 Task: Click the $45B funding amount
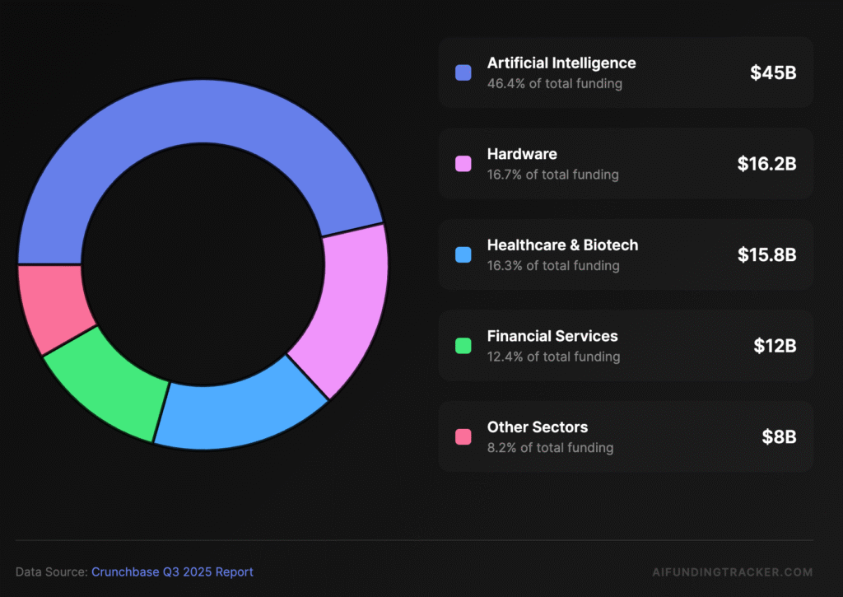tap(773, 72)
